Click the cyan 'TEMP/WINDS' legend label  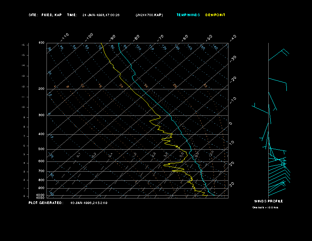pyautogui.click(x=188, y=15)
